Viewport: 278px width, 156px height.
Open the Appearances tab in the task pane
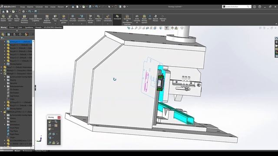coord(276,52)
